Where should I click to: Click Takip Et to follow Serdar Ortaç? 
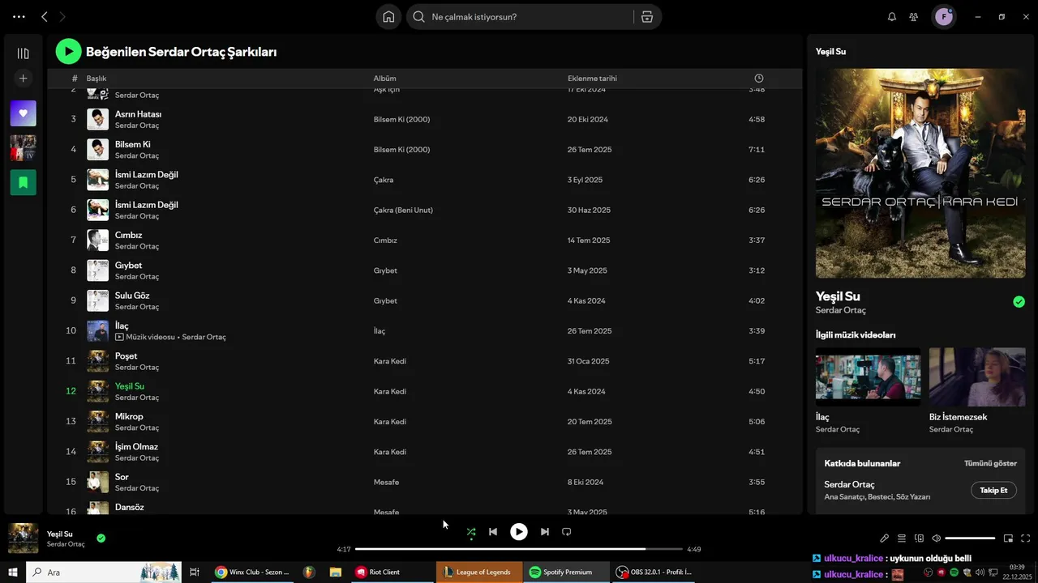click(x=993, y=491)
